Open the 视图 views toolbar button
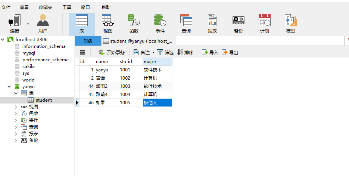349x176 pixels. [x=108, y=24]
